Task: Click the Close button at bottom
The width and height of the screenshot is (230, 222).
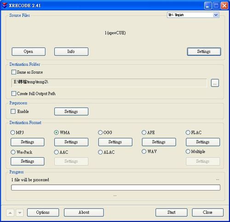Action: point(207,212)
